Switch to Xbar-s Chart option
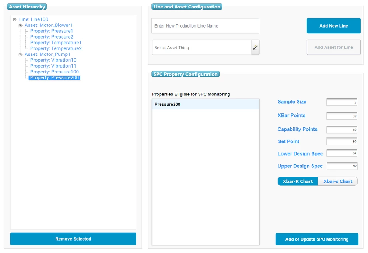This screenshot has height=253, width=368. click(337, 181)
